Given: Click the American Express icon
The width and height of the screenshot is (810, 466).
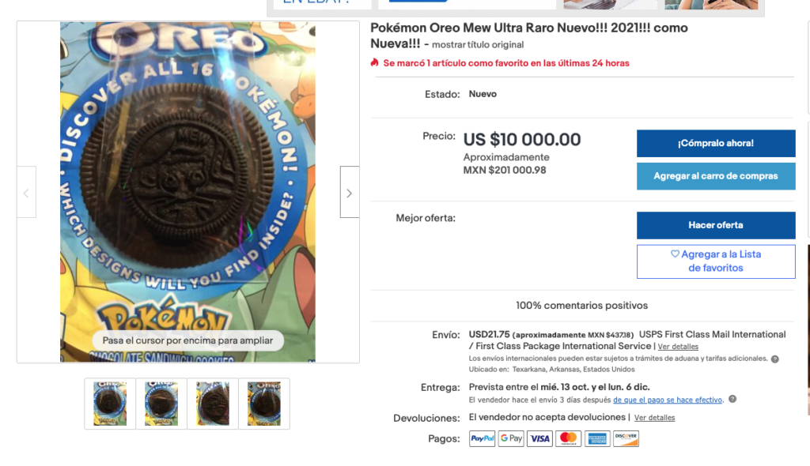Looking at the screenshot, I should 597,438.
